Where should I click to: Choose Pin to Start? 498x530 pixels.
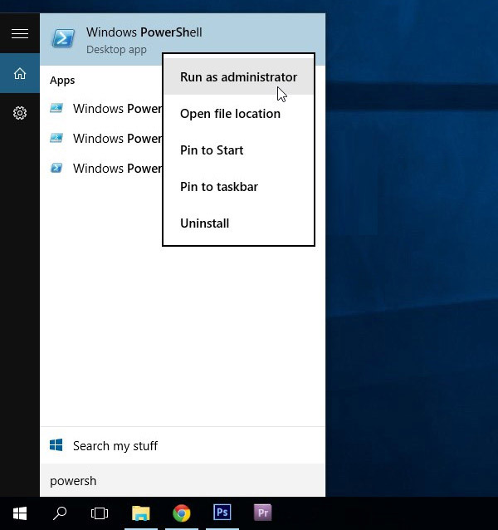coord(212,150)
